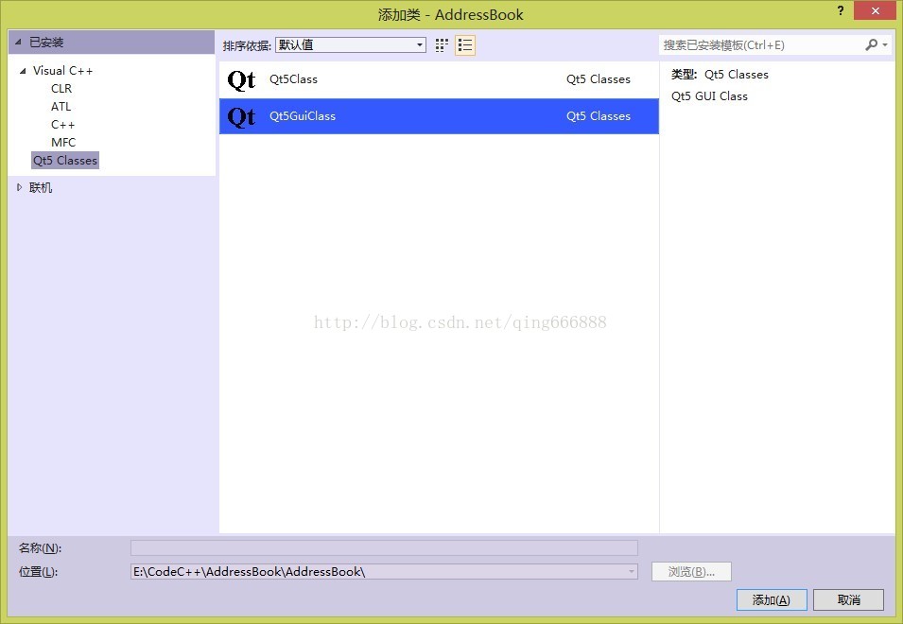The height and width of the screenshot is (624, 903).
Task: Close the Add Class dialog
Action: (876, 11)
